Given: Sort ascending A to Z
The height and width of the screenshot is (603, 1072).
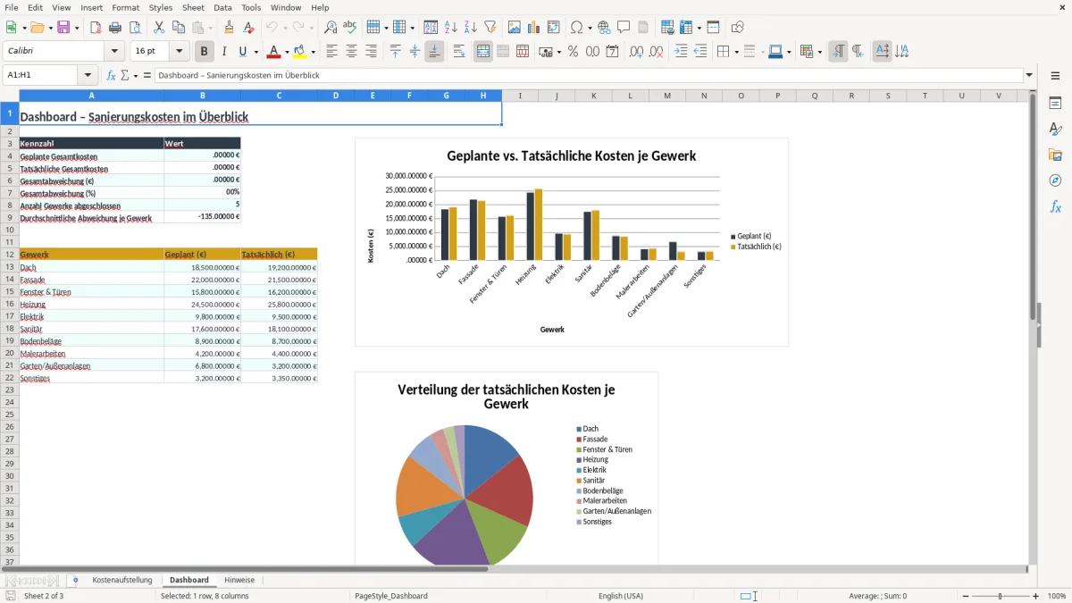Looking at the screenshot, I should pyautogui.click(x=451, y=28).
